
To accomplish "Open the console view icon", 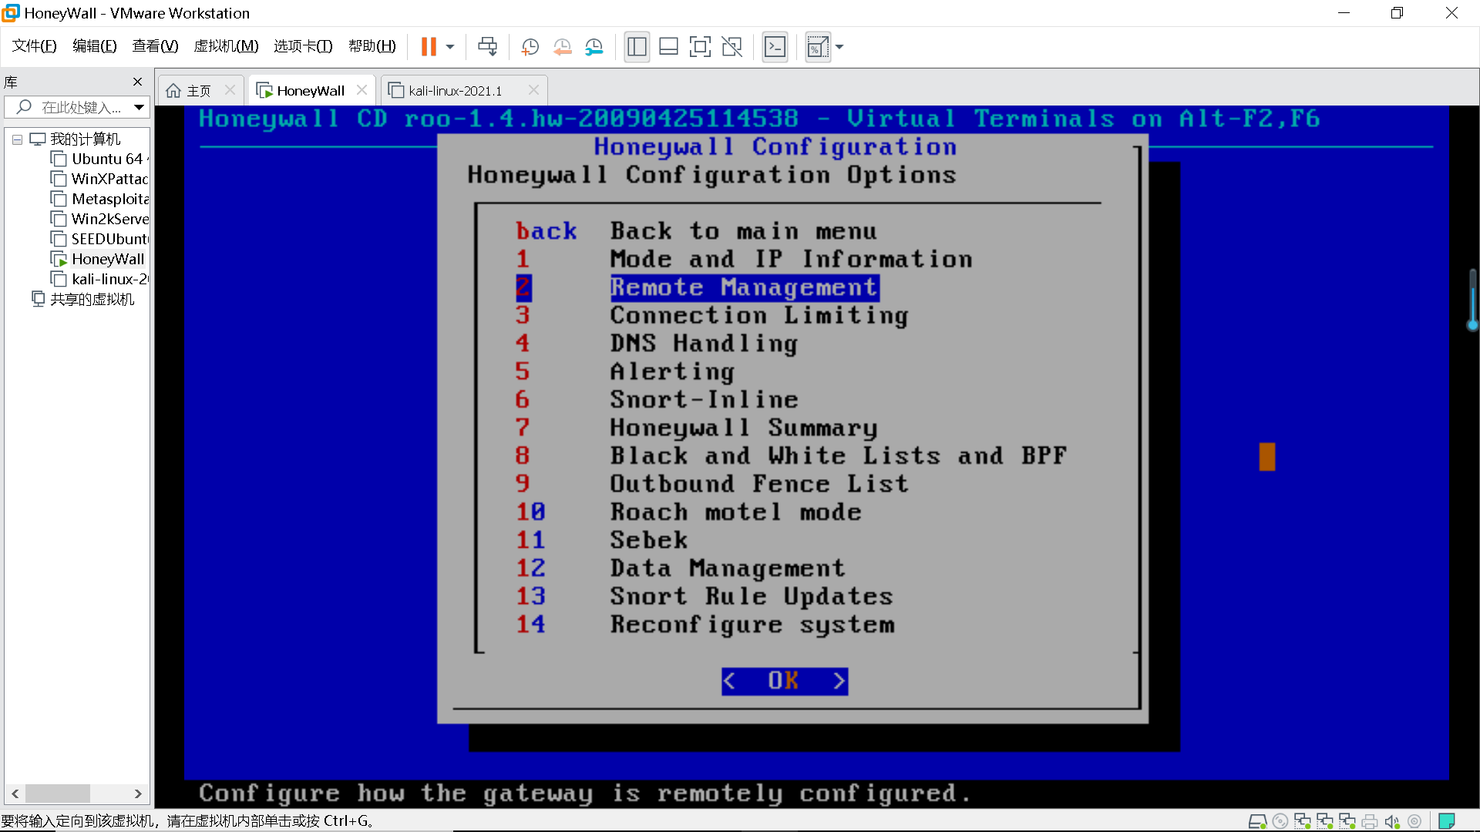I will click(x=775, y=47).
